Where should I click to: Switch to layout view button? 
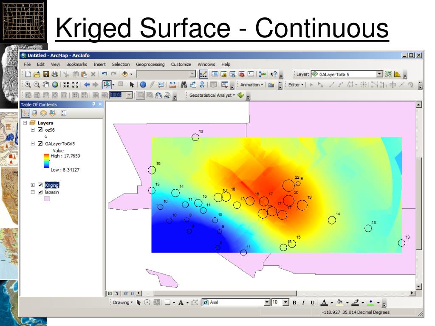[x=116, y=293]
